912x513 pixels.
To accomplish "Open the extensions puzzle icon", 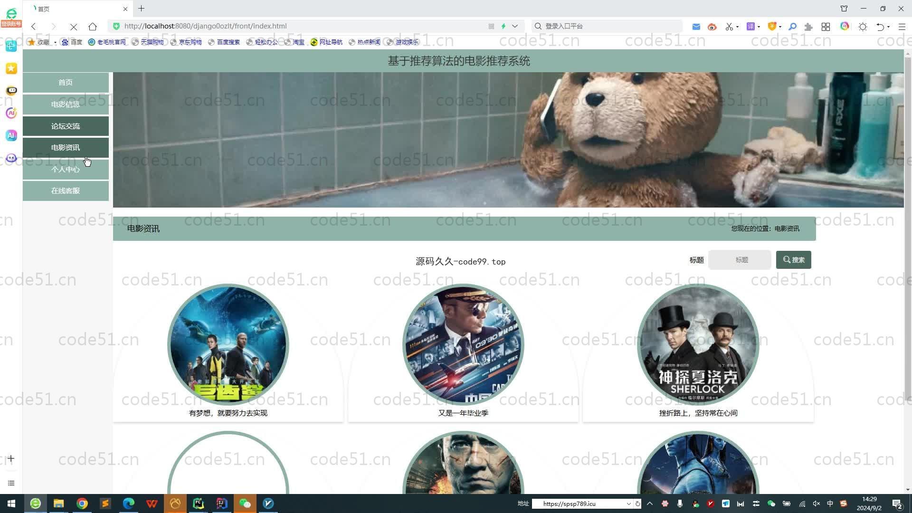I will click(x=808, y=27).
